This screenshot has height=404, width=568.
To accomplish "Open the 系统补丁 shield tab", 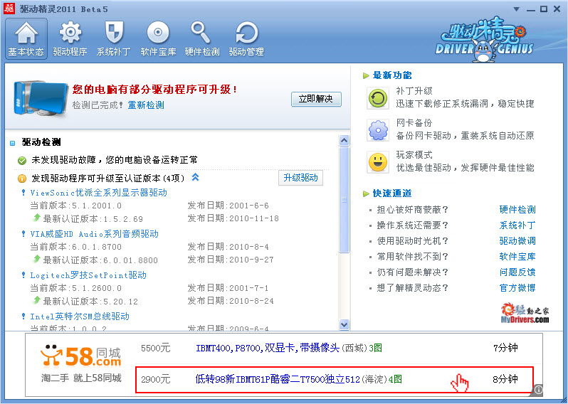I will tap(113, 38).
